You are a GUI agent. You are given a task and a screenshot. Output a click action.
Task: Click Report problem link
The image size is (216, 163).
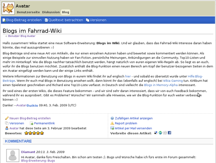pos(126,123)
